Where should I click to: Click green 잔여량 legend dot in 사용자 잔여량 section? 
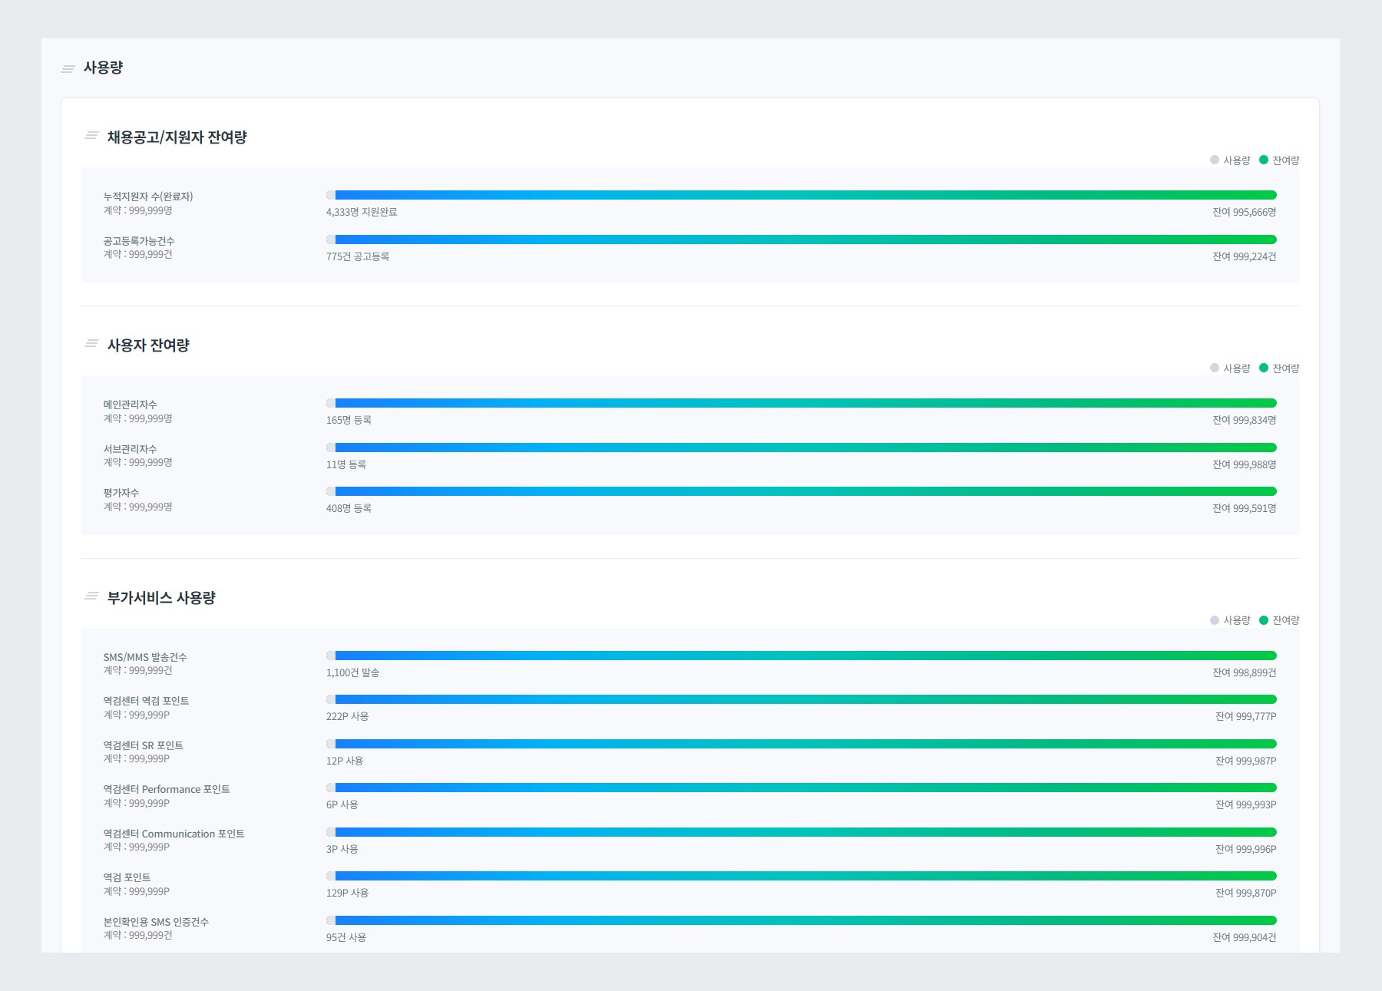point(1264,368)
